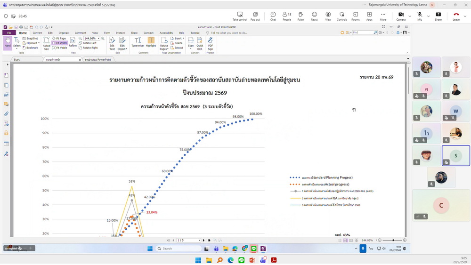Screen dimensions: 471x265
Task: Switch to the Start document tab
Action: tap(16, 60)
